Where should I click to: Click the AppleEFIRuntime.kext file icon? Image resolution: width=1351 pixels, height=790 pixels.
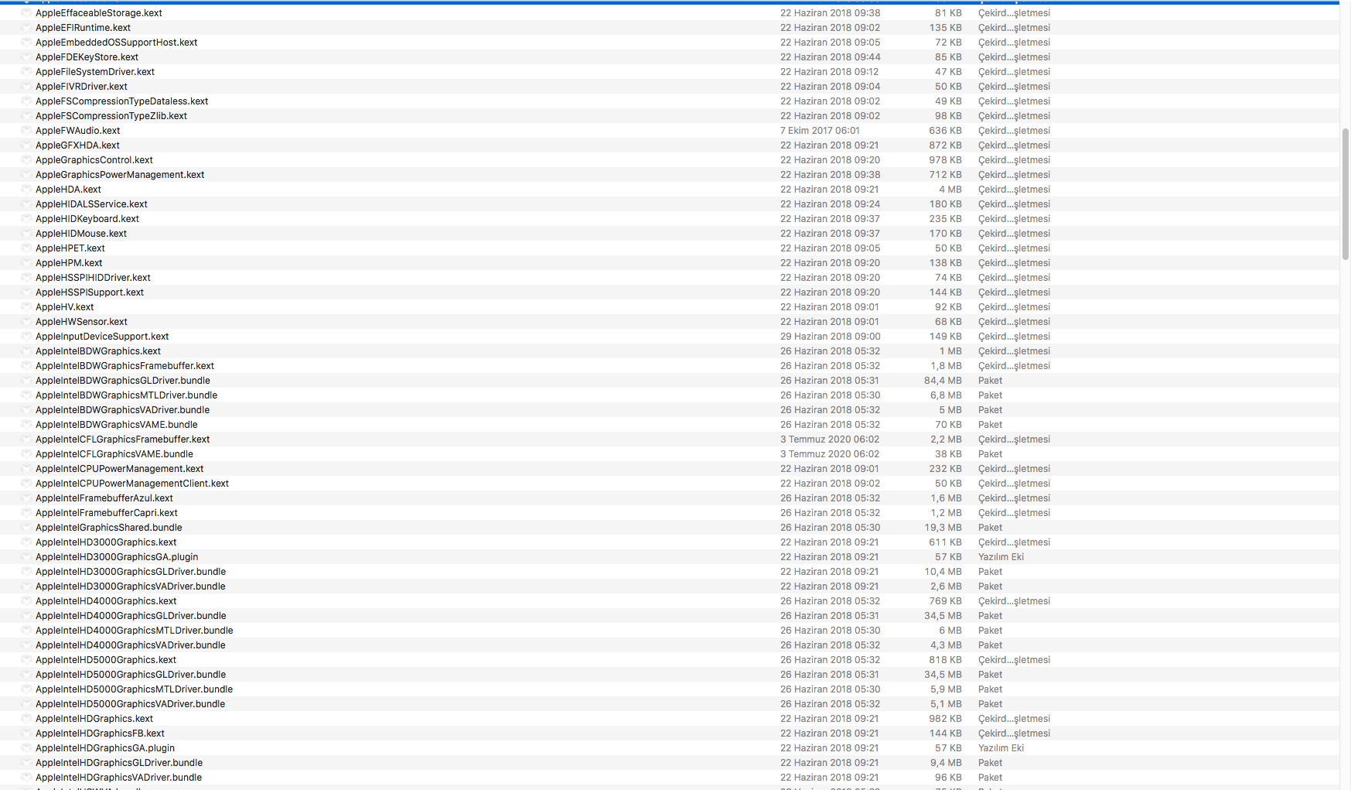click(x=26, y=28)
